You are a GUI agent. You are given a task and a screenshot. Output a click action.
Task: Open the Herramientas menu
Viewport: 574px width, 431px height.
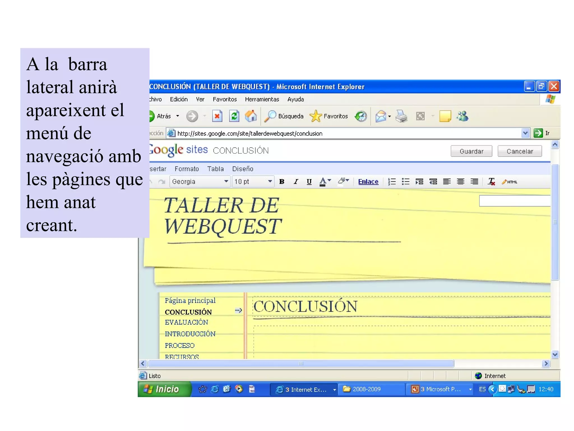(262, 99)
